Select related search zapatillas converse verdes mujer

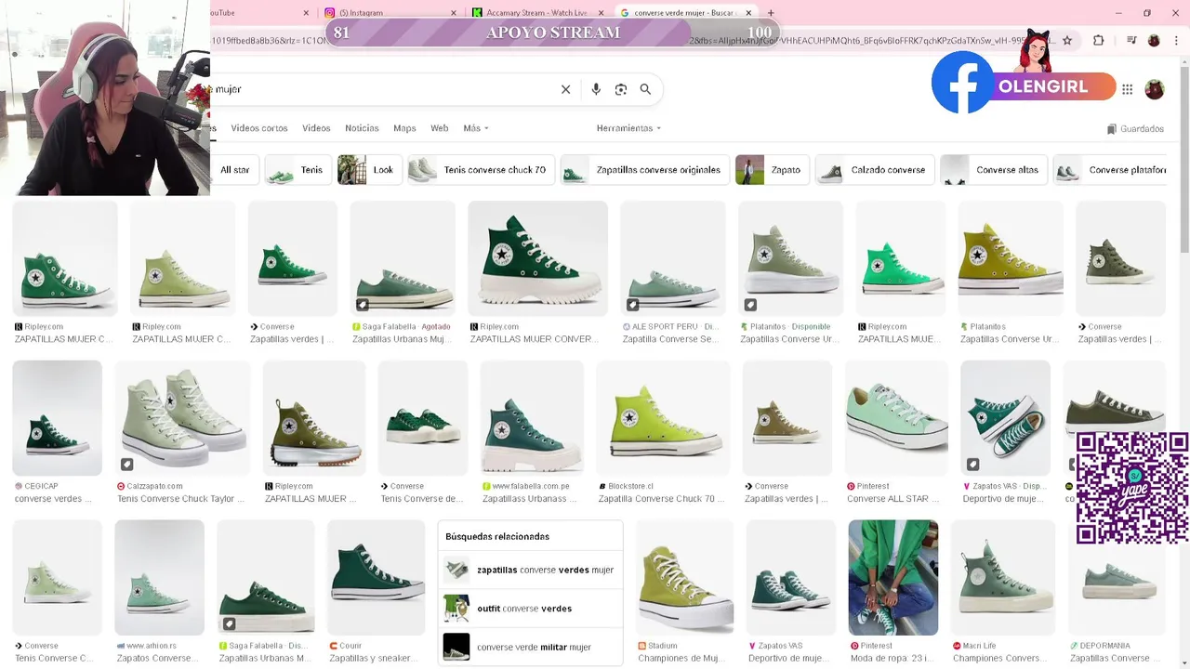pyautogui.click(x=530, y=570)
